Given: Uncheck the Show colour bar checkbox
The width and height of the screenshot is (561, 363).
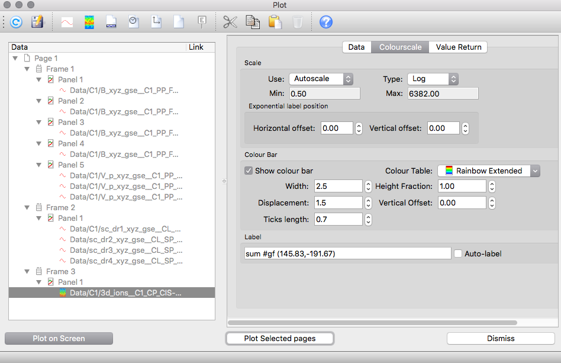Looking at the screenshot, I should pos(249,171).
